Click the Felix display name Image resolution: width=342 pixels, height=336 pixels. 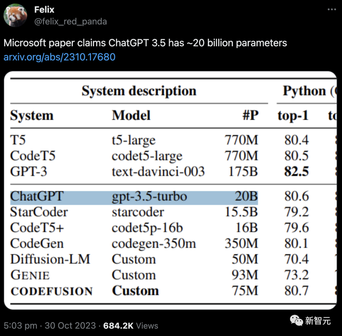[x=44, y=10]
